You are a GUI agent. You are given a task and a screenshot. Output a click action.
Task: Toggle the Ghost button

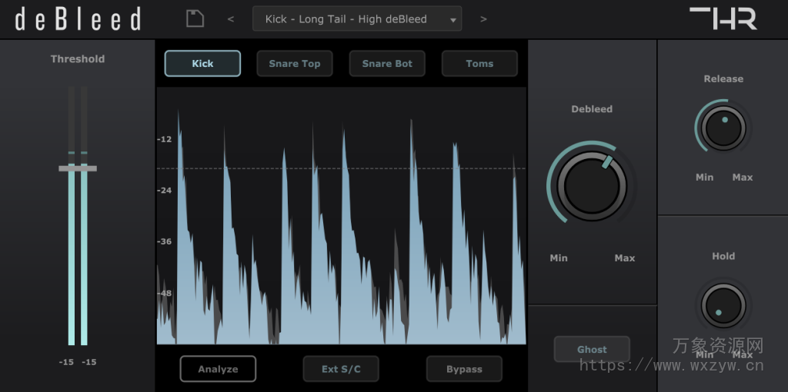(592, 349)
